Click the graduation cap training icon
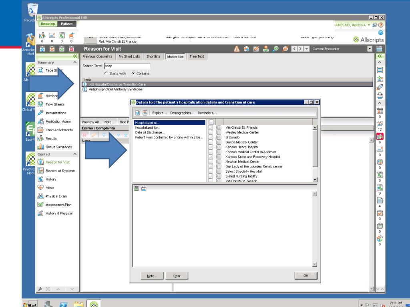The width and height of the screenshot is (410, 307). [x=375, y=25]
